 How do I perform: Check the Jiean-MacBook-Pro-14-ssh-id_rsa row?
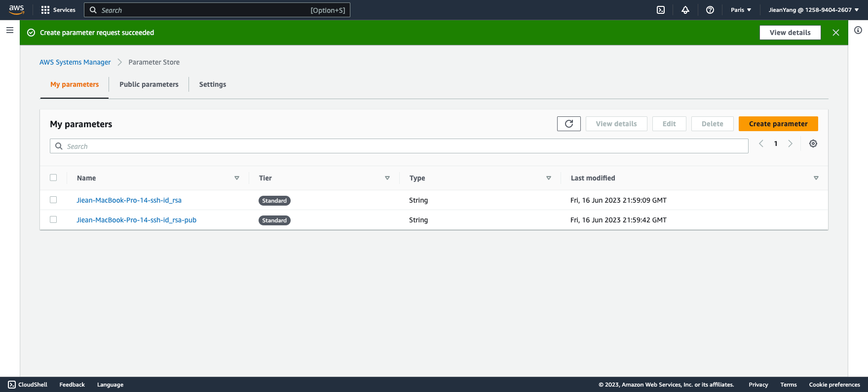[53, 200]
